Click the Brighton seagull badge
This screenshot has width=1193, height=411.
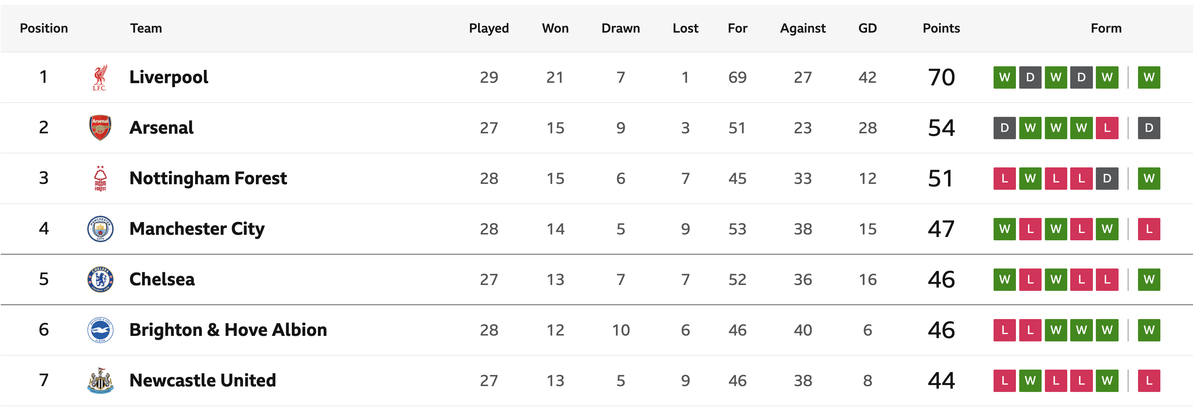tap(100, 330)
